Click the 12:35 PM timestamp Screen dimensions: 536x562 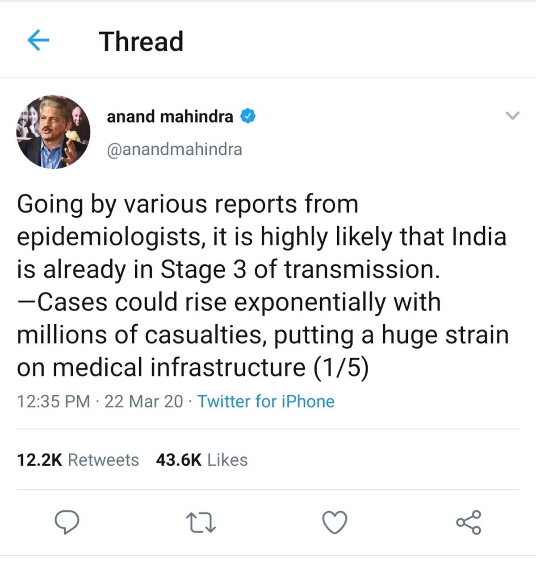[x=54, y=401]
